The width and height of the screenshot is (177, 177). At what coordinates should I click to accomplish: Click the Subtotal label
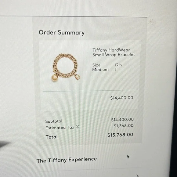pyautogui.click(x=54, y=121)
